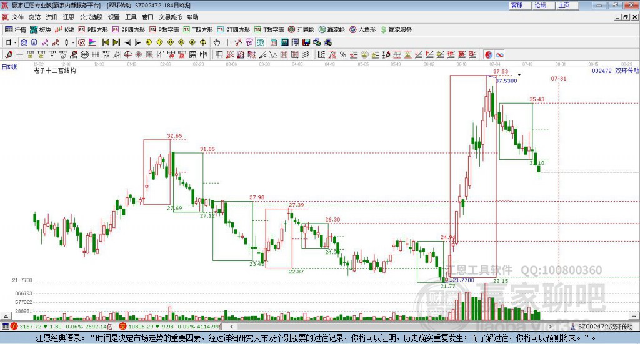This screenshot has height=344, width=640.
Task: Open the calculator icon
Action: click(284, 42)
